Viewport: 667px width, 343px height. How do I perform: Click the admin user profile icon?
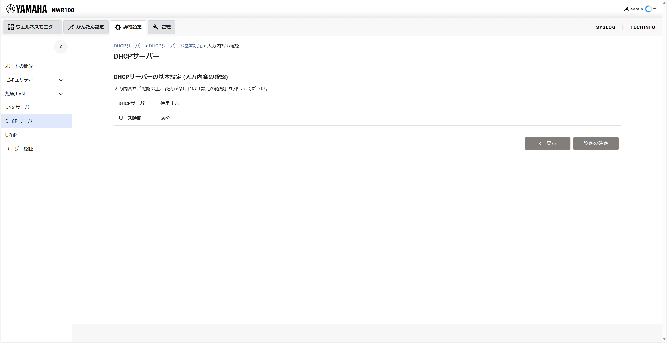626,9
